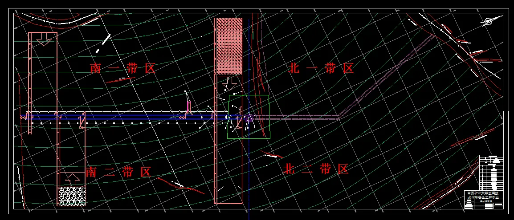Select title block text 中国矿业大学应用技
Screen dimensions: 514x220
tap(484, 193)
